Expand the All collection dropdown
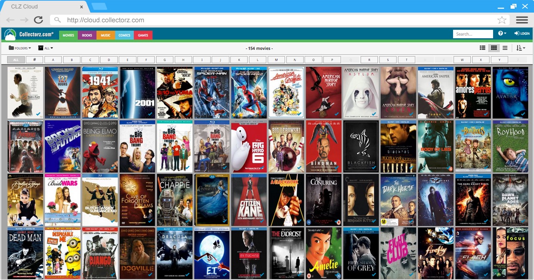Screen dimensions: 534x280 (x=45, y=48)
